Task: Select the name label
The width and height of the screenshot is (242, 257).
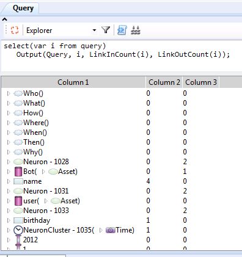Action: (x=32, y=181)
